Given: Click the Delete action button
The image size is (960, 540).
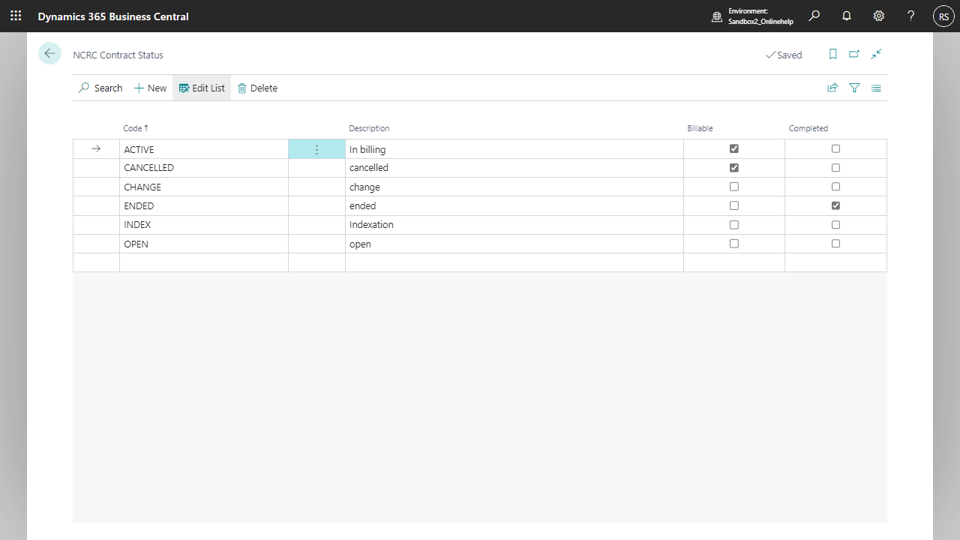Looking at the screenshot, I should (x=257, y=88).
